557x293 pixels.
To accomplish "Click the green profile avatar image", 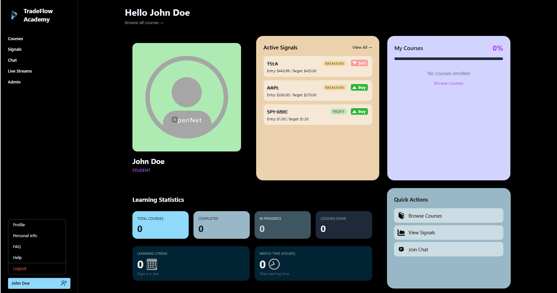I will point(186,97).
